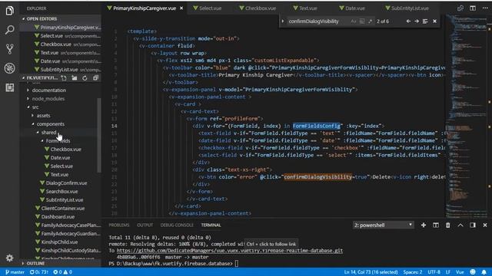
Task: Collapse the shared folder
Action: pos(49,133)
